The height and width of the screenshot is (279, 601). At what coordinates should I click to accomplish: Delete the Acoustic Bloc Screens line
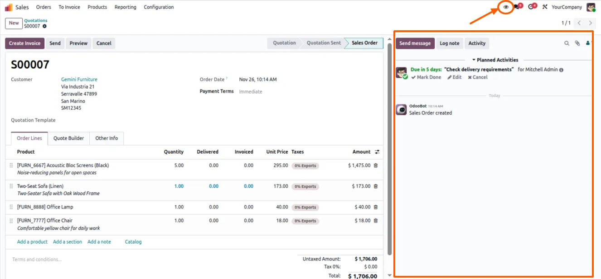pyautogui.click(x=375, y=166)
